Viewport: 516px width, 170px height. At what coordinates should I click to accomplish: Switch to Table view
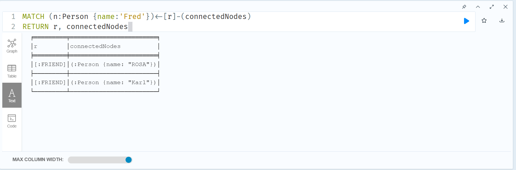pos(12,71)
